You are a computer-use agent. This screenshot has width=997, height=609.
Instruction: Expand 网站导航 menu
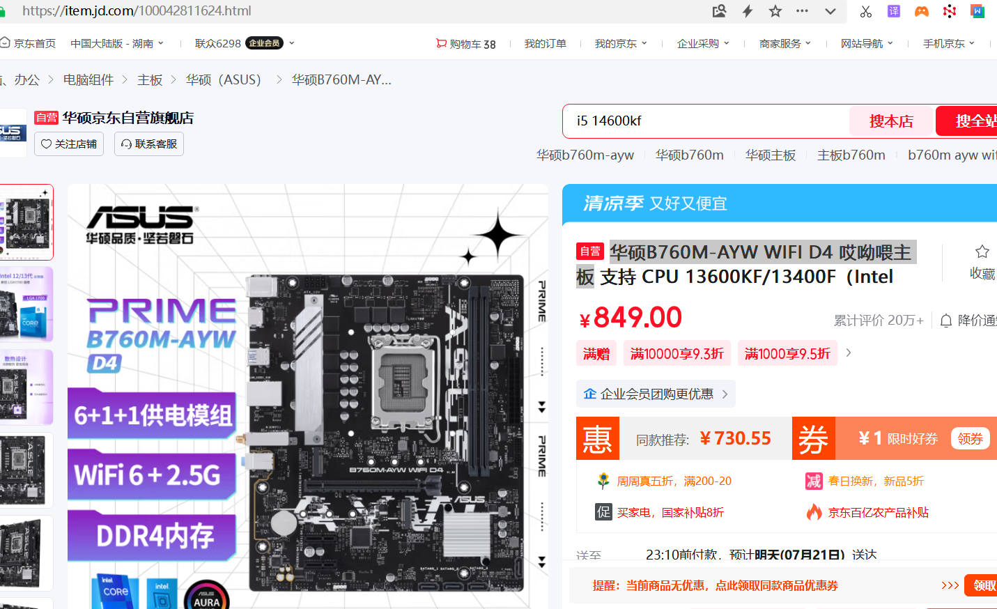867,43
